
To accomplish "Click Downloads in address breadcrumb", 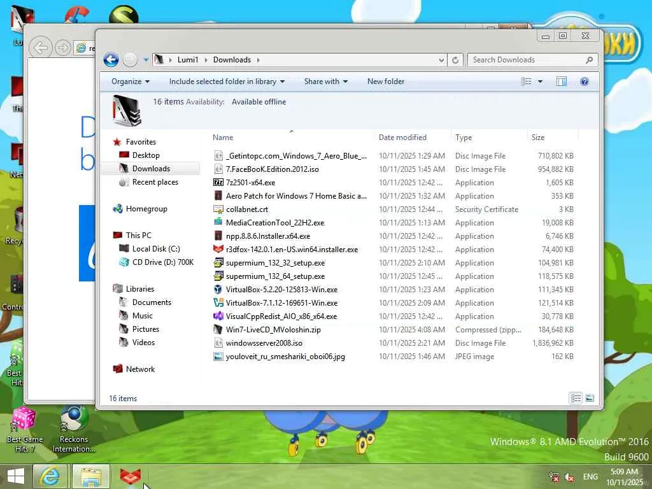I will click(232, 60).
